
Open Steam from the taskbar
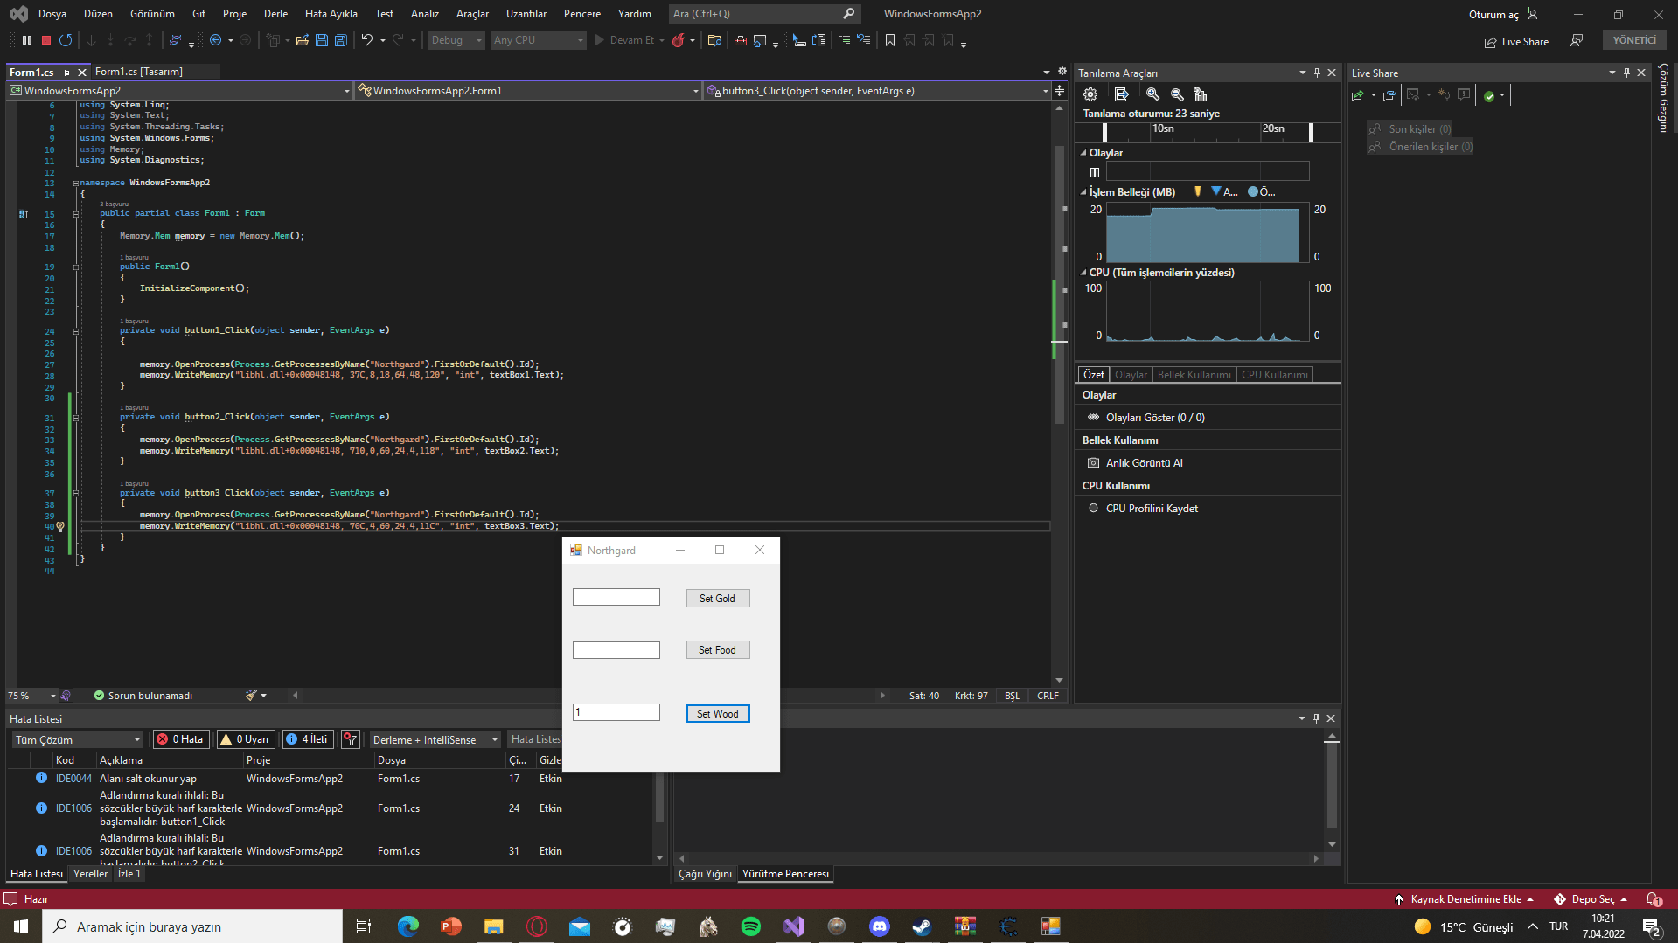[x=922, y=926]
